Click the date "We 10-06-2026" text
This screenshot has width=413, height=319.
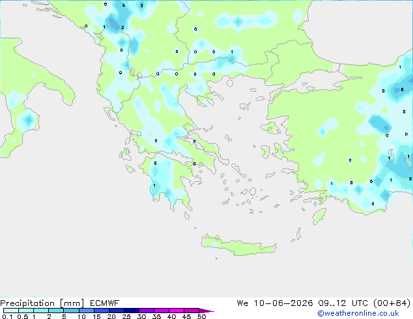[275, 303]
